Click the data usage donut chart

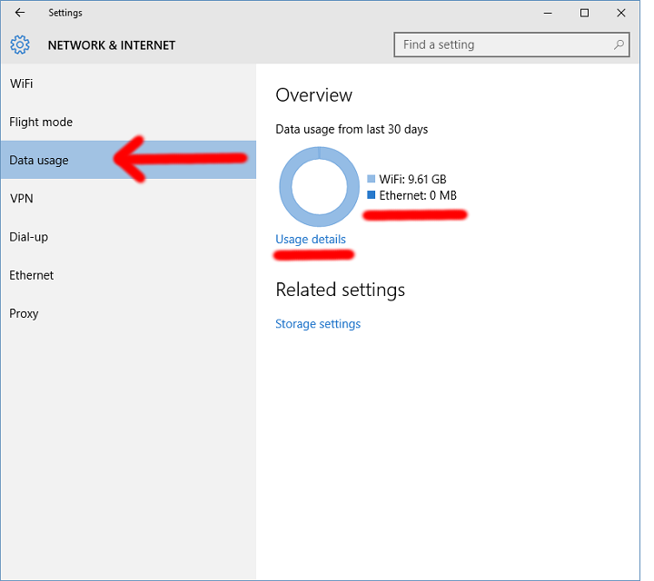pos(319,186)
